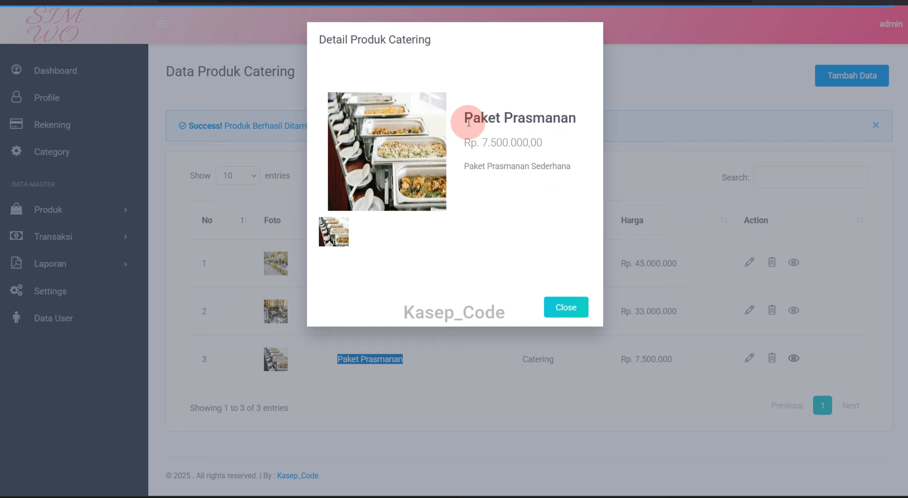Click the Laporan PDF file icon
The width and height of the screenshot is (908, 498).
coord(16,263)
